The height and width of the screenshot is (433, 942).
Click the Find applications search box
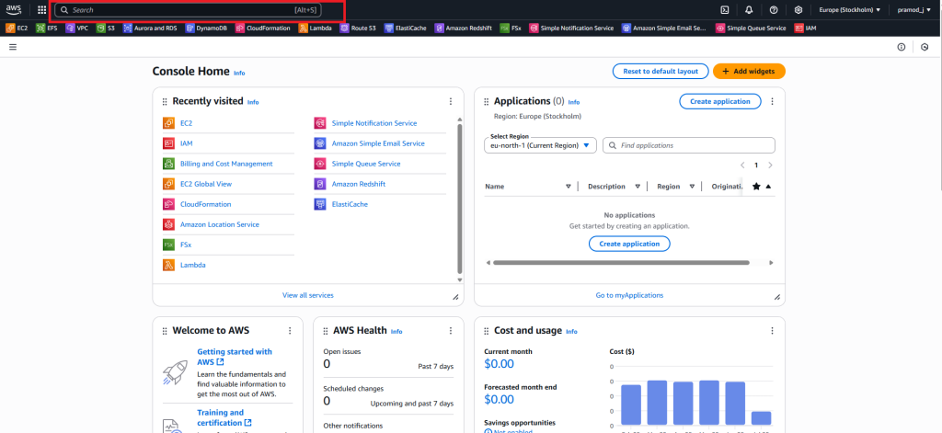(x=688, y=145)
